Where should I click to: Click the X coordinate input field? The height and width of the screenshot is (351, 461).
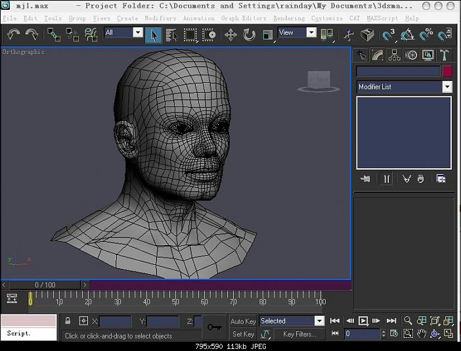coord(115,321)
